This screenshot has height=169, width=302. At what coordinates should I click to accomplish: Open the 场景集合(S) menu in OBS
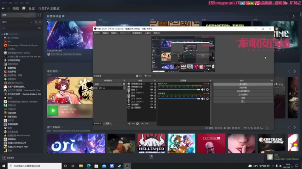pyautogui.click(x=137, y=33)
